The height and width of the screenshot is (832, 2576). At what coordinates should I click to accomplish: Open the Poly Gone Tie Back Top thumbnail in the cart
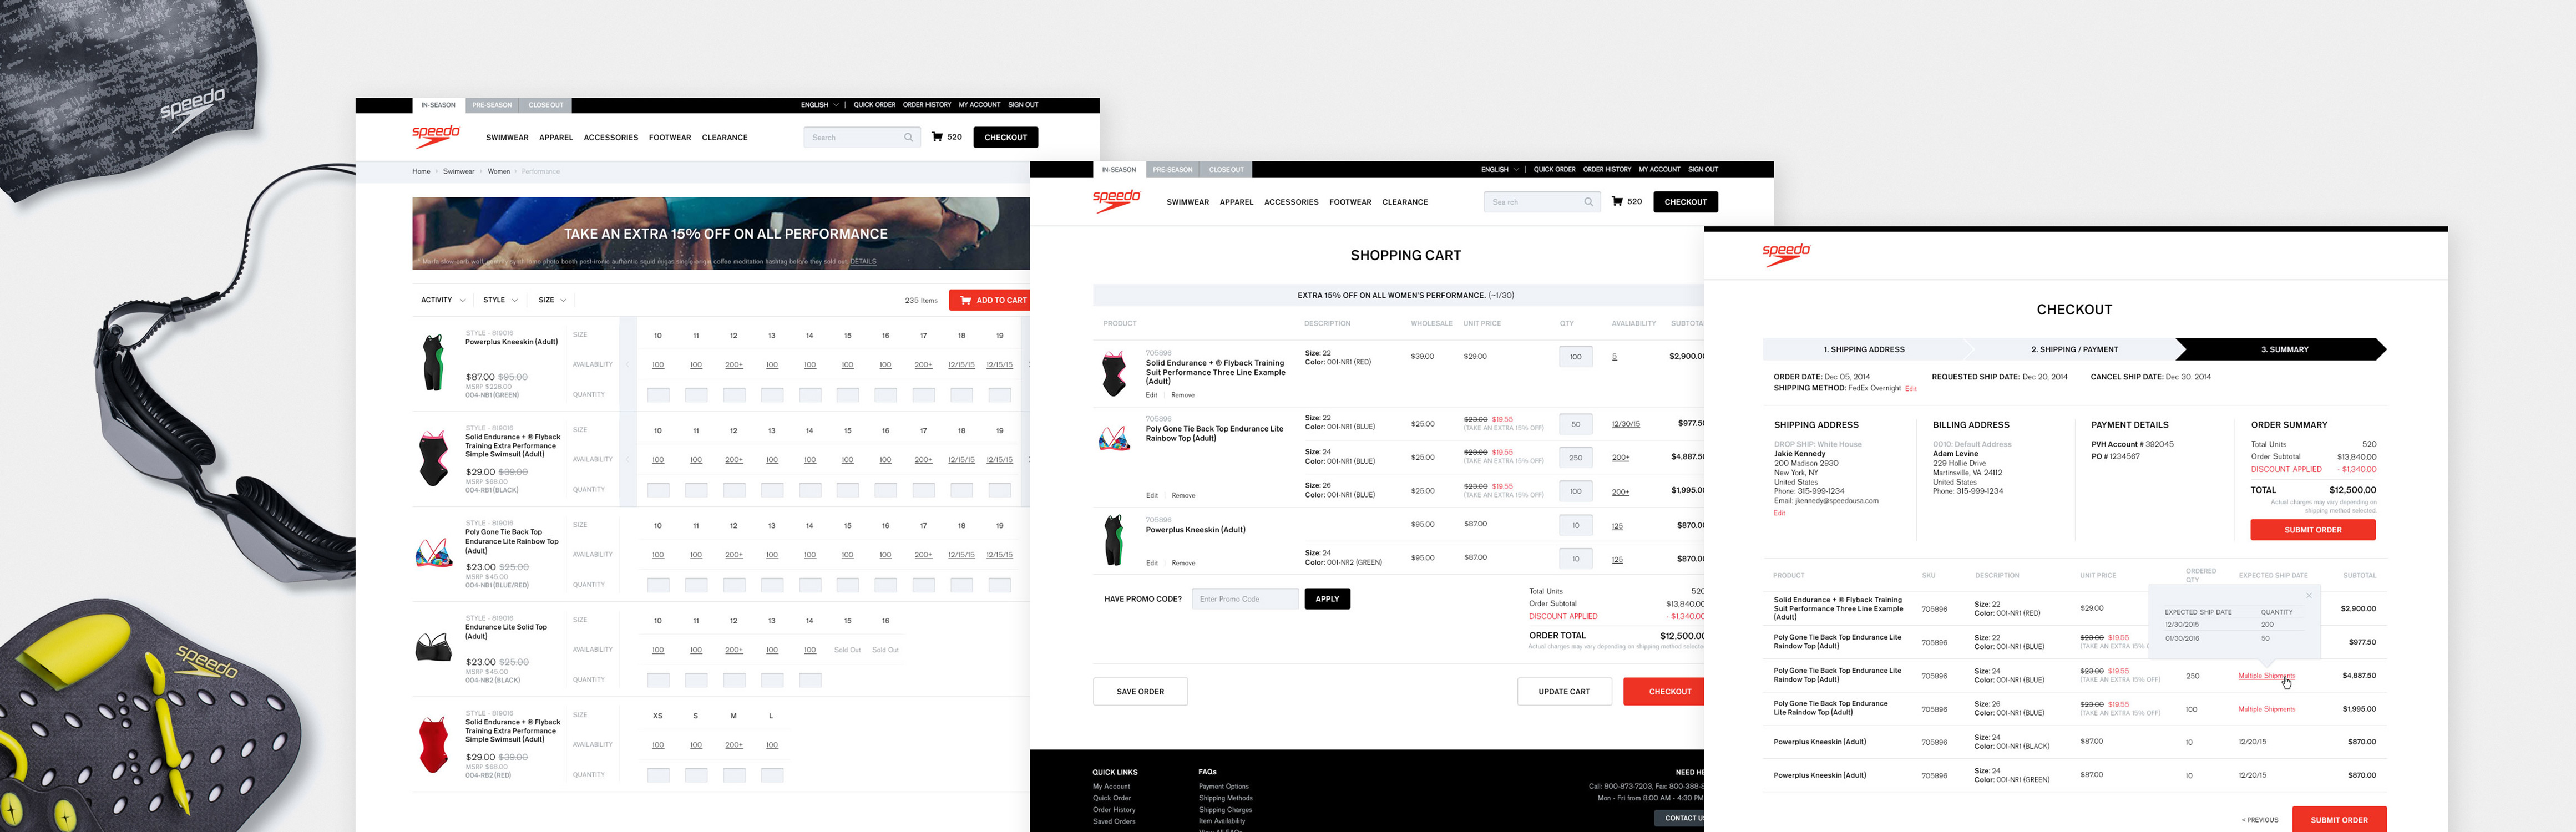point(1114,438)
